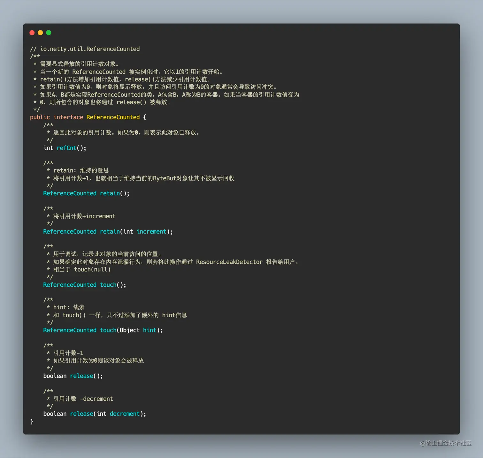Click the boolean return type of release
Viewport: 483px width, 458px height.
tap(54, 376)
